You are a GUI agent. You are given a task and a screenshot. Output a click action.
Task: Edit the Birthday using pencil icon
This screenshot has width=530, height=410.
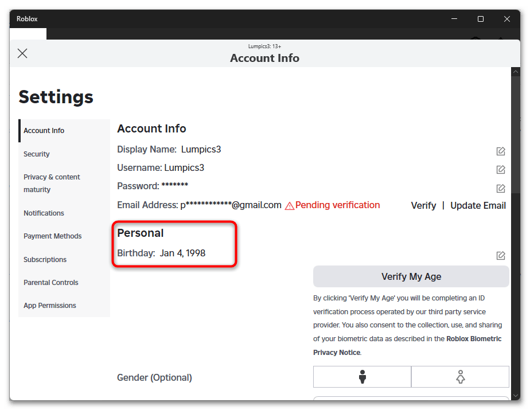(x=501, y=256)
